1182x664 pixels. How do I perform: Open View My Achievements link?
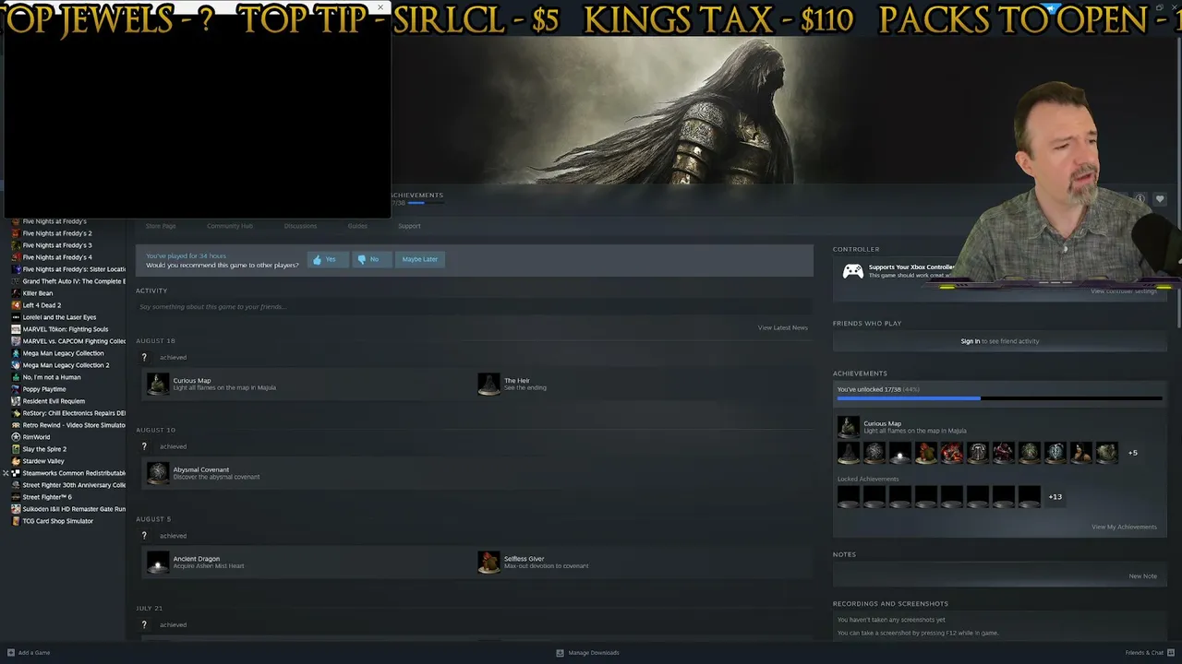[1124, 528]
